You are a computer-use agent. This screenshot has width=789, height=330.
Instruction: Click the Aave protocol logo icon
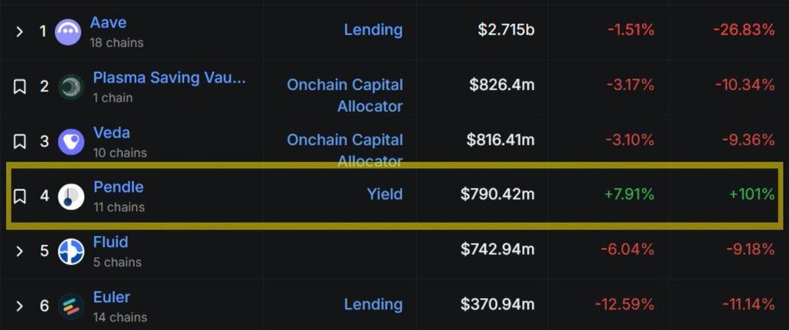(x=69, y=31)
